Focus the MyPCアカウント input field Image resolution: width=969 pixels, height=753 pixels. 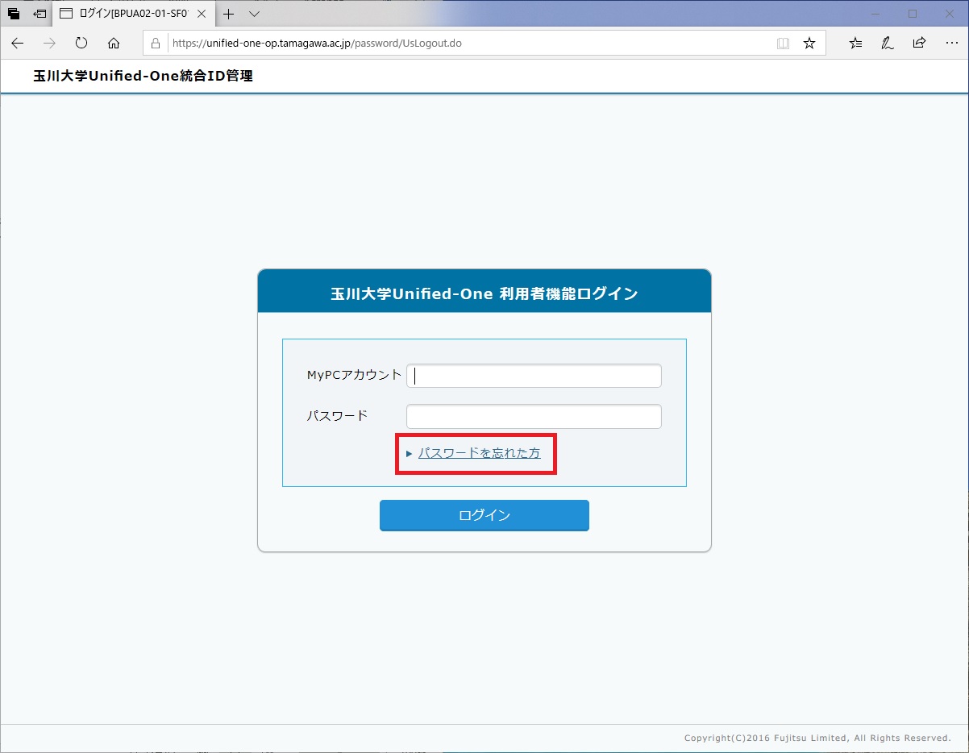[534, 376]
